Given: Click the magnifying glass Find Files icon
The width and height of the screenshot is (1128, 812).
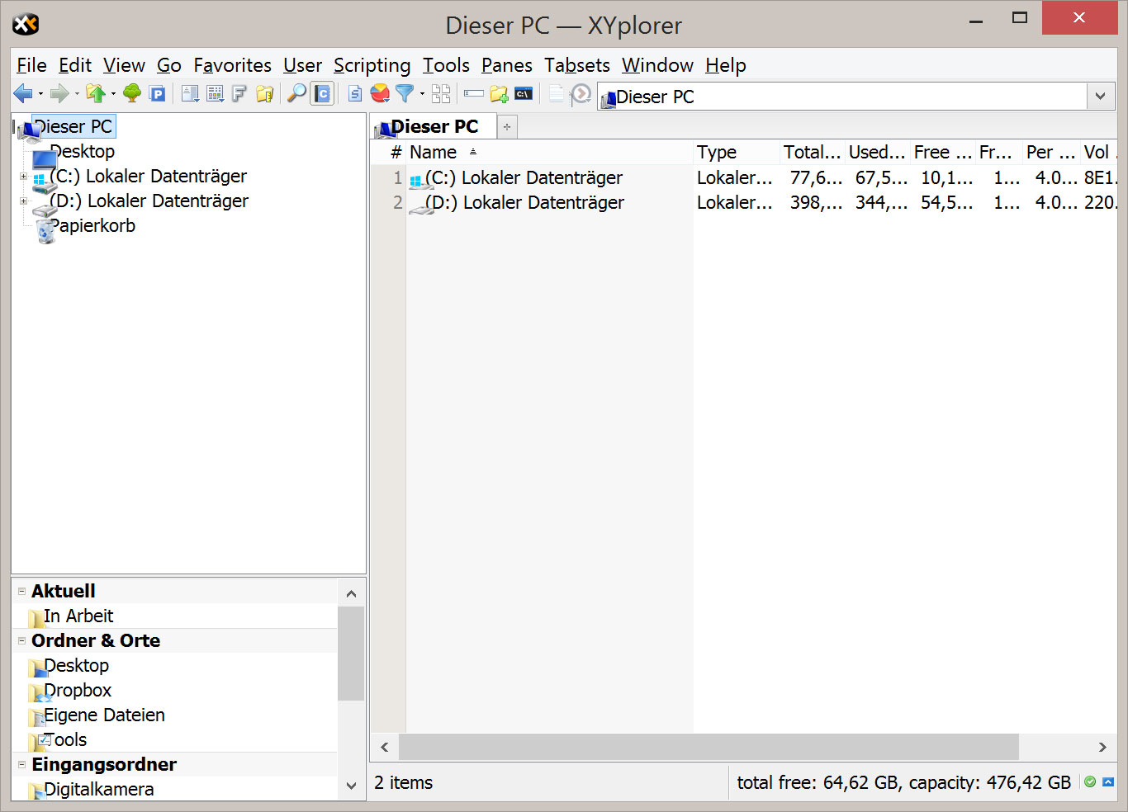Looking at the screenshot, I should [x=296, y=94].
